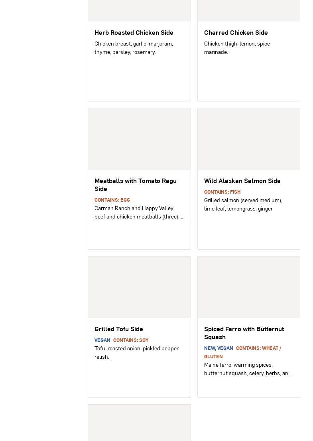This screenshot has height=441, width=313.
Task: Click the Vegan tag on Grilled Tofu
Action: (x=102, y=340)
